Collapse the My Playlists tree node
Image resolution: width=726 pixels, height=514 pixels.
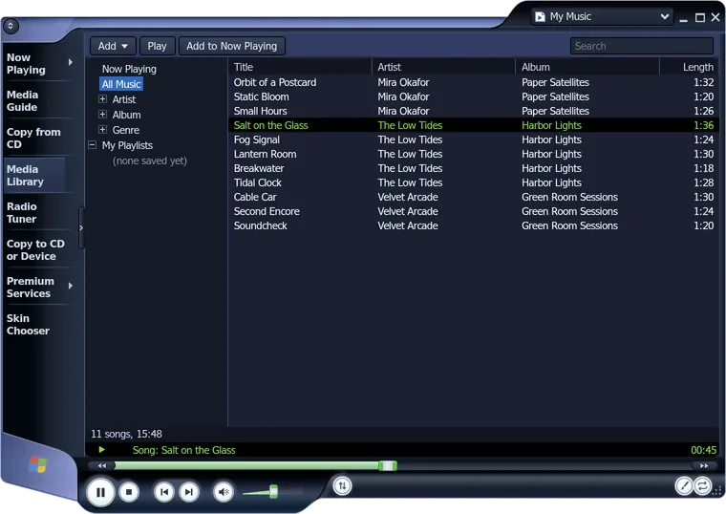pos(92,145)
